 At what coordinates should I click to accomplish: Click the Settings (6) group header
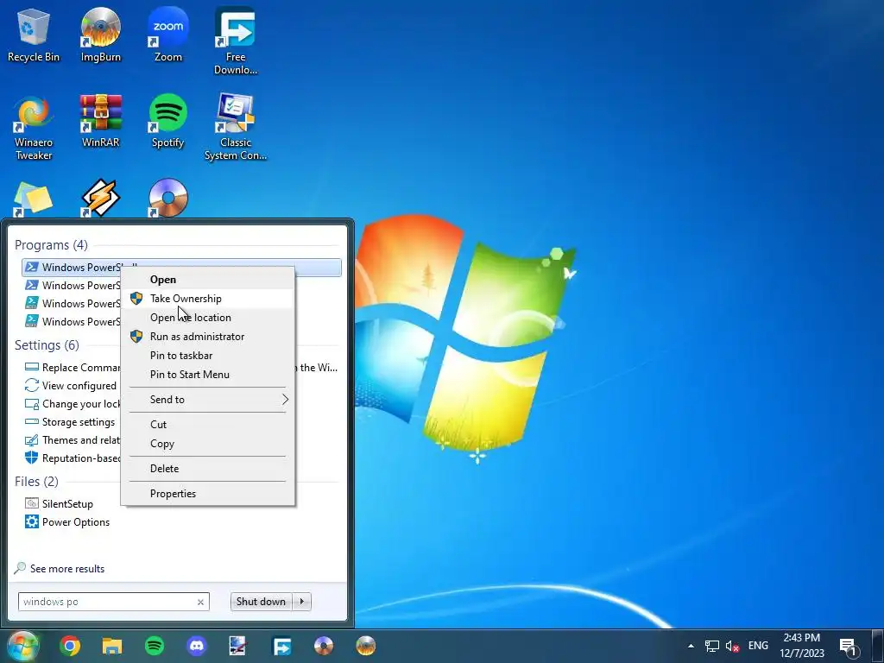tap(47, 345)
